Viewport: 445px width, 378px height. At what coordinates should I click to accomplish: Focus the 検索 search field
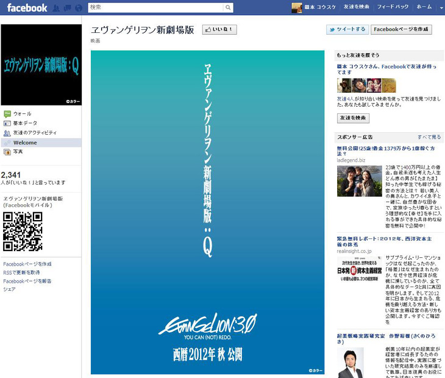click(x=155, y=8)
